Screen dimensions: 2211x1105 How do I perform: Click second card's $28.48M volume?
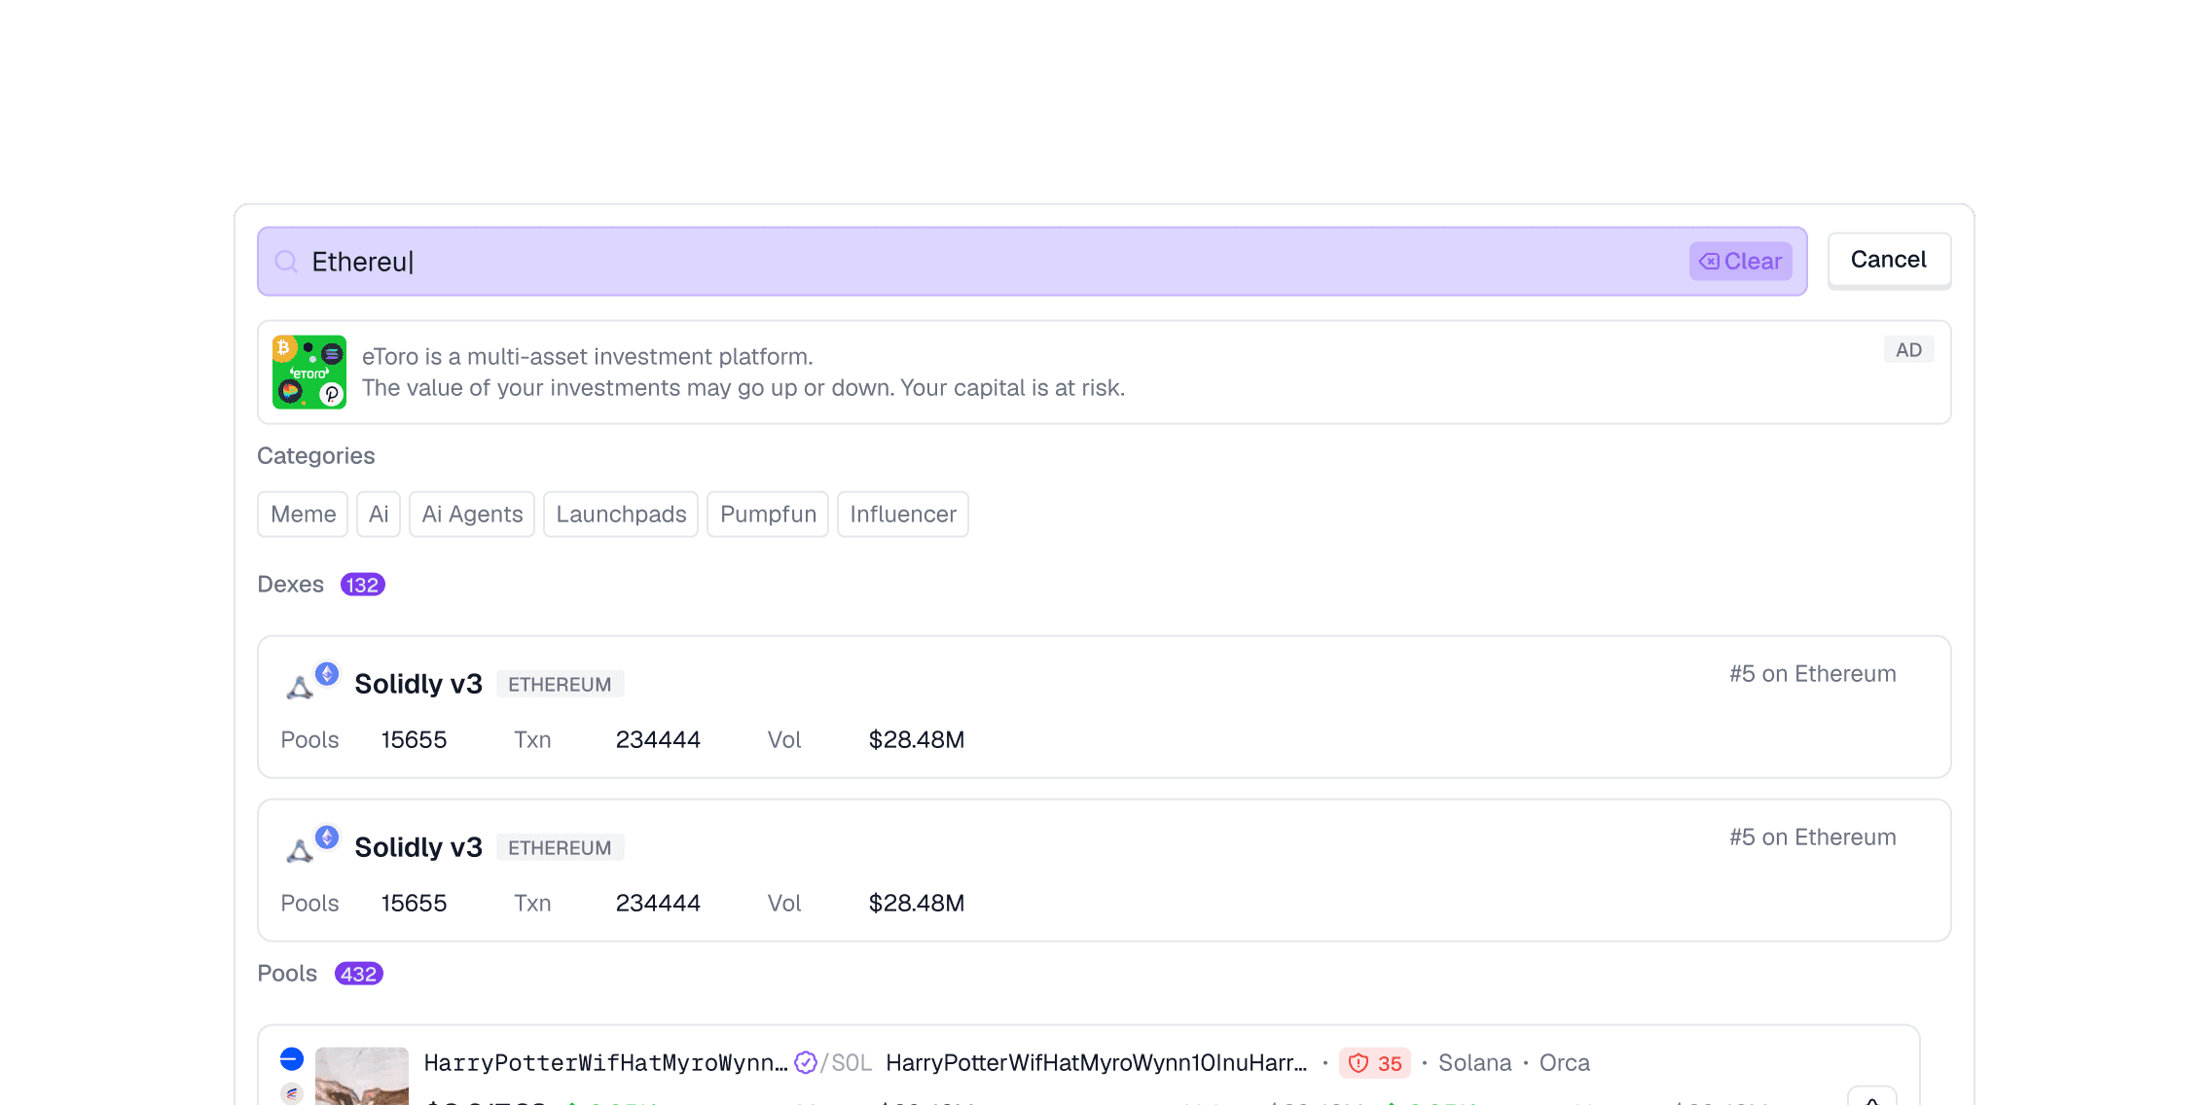click(x=917, y=904)
